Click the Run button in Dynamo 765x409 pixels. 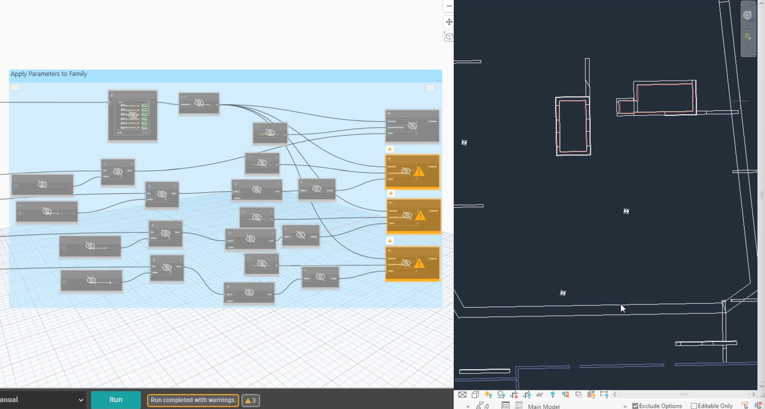116,400
